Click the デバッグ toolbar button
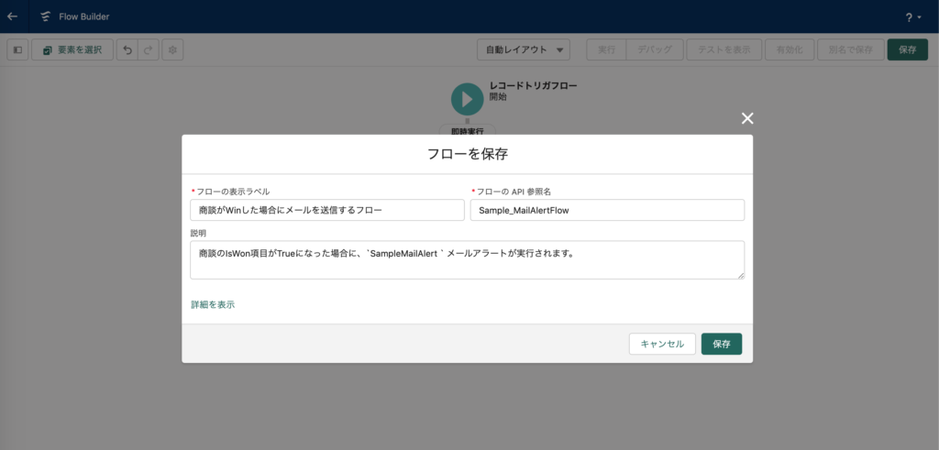The width and height of the screenshot is (939, 450). [x=655, y=49]
